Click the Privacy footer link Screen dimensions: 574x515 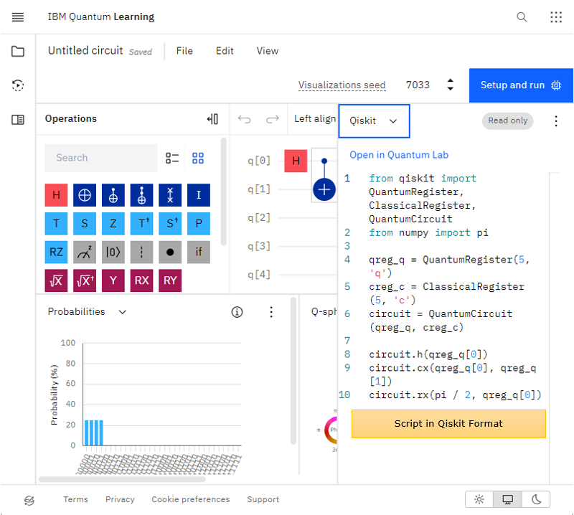pos(120,499)
